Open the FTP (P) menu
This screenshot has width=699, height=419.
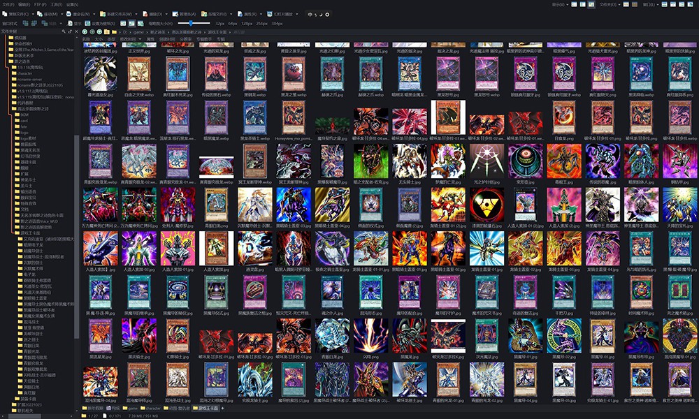click(40, 4)
